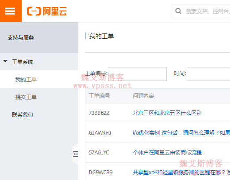
Task: Click ticket number GJAWRF0
Action: click(100, 133)
